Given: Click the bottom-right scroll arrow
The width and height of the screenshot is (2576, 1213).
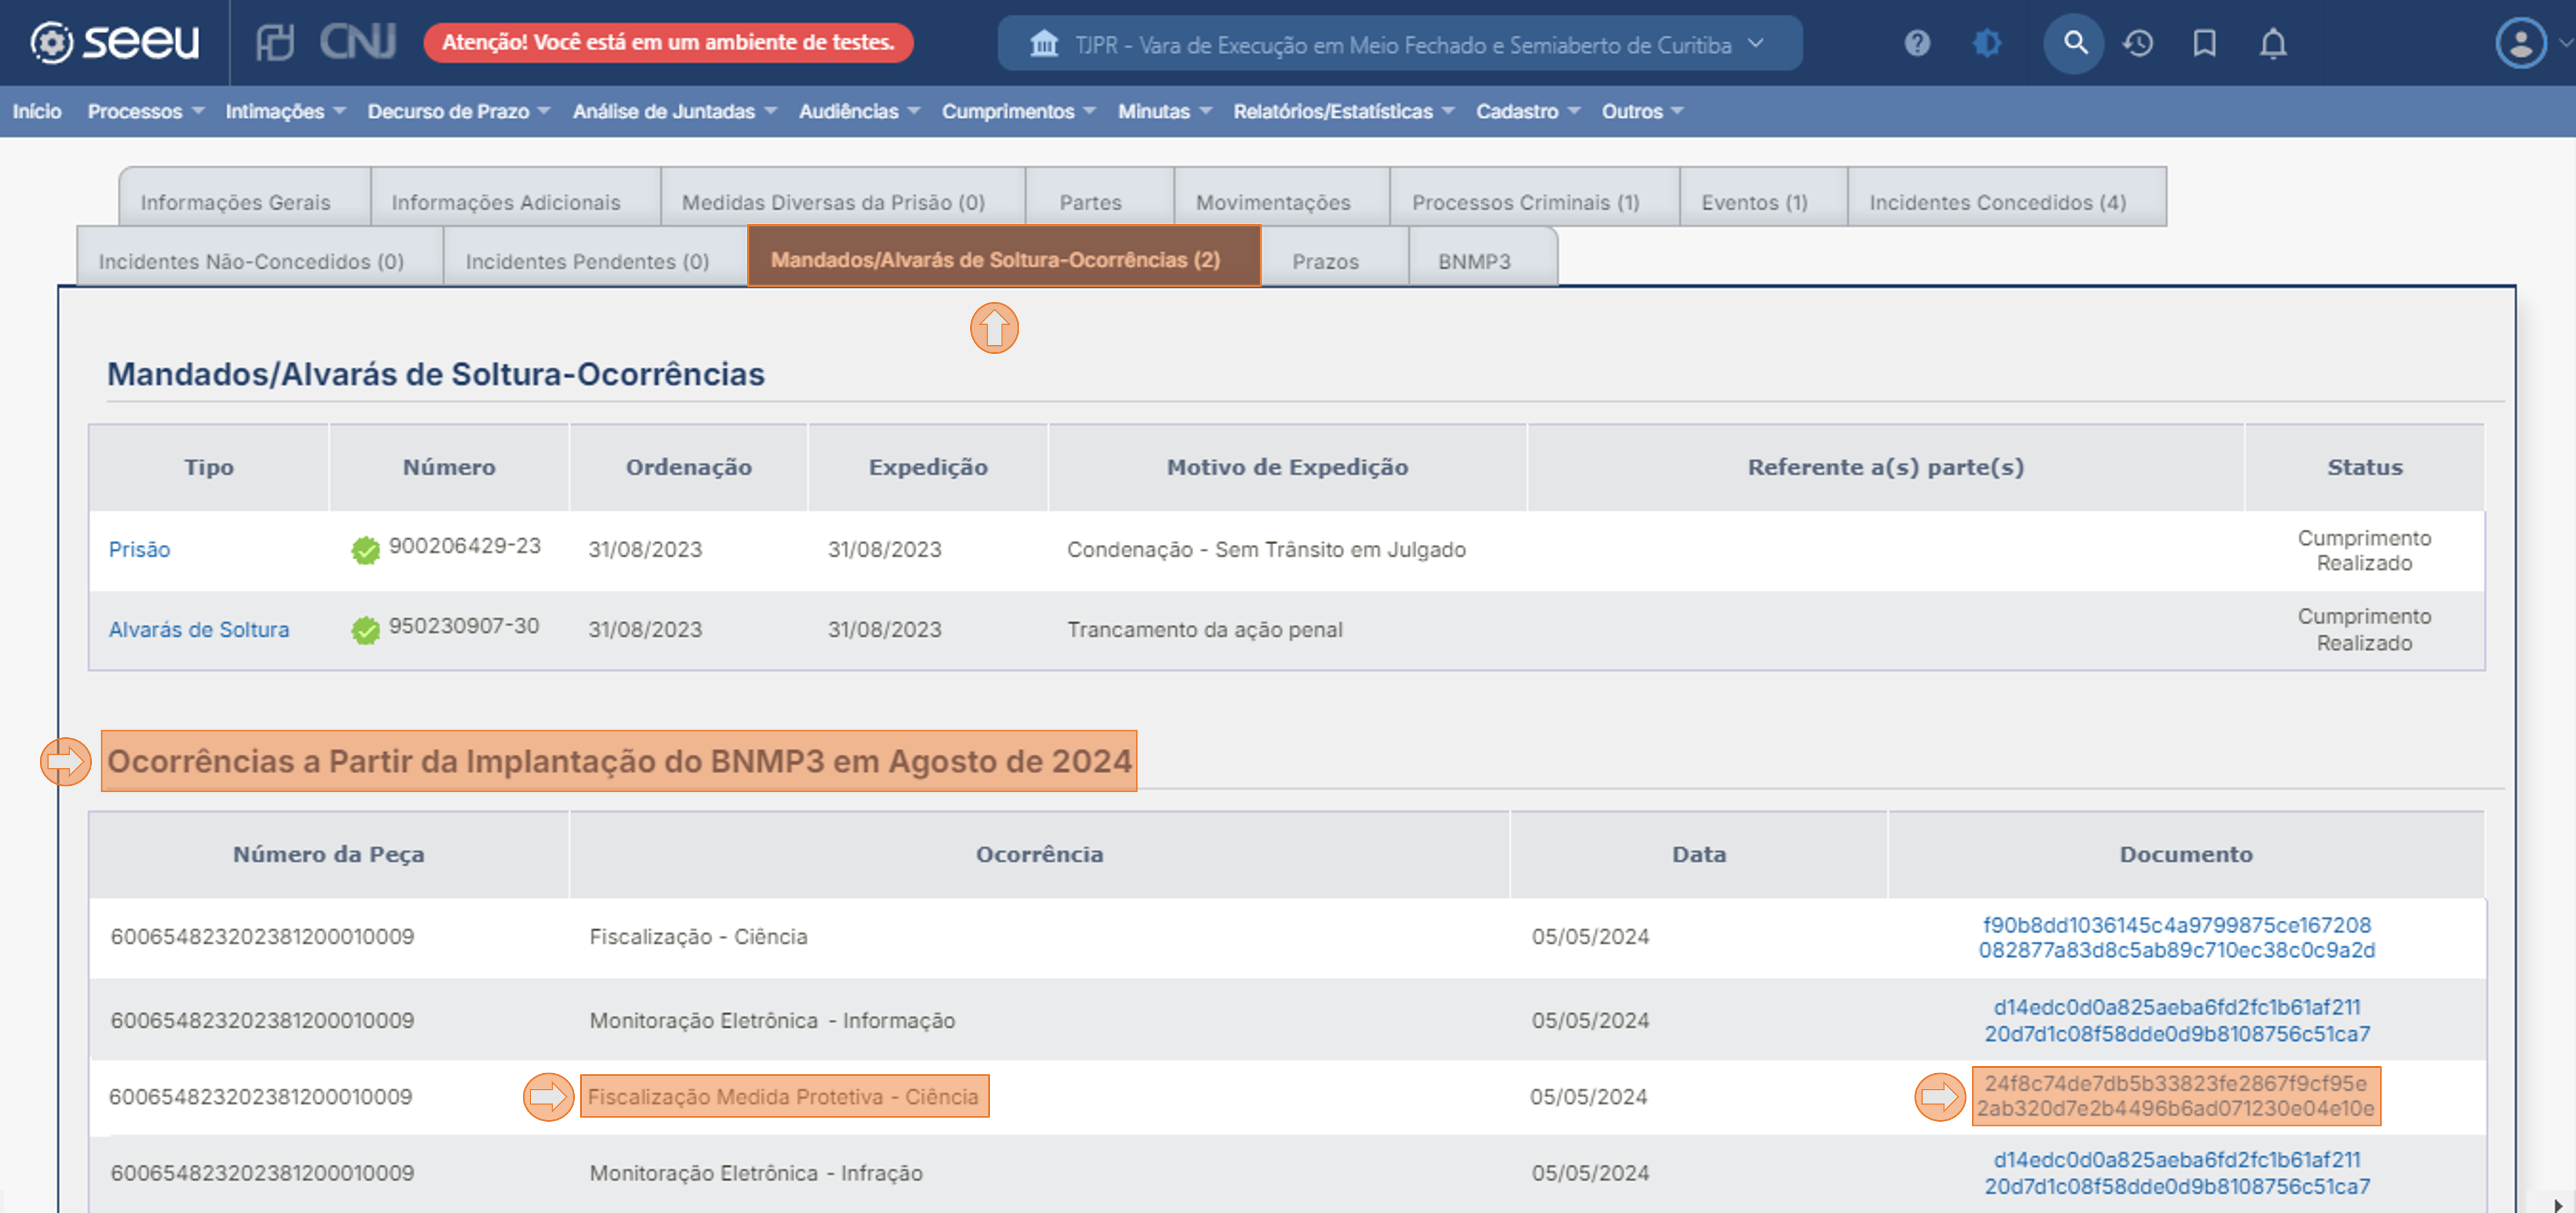Looking at the screenshot, I should pyautogui.click(x=2558, y=1205).
